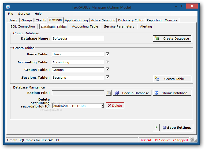Switch to the Groups tab
Image resolution: width=205 pixels, height=150 pixels.
pos(27,20)
